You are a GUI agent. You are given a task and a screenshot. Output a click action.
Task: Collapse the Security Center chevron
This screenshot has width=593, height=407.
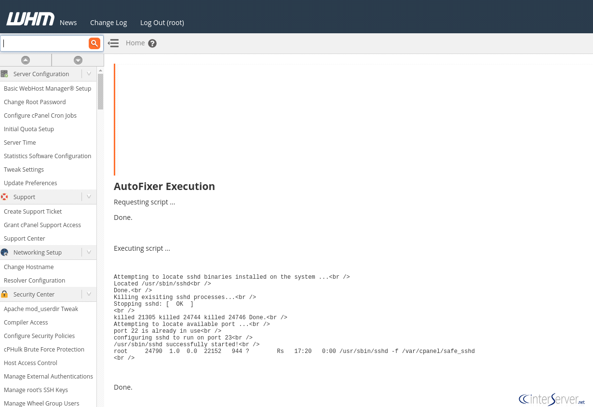click(89, 294)
